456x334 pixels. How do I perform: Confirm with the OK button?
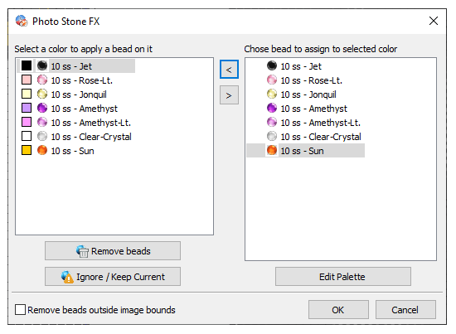click(x=338, y=310)
